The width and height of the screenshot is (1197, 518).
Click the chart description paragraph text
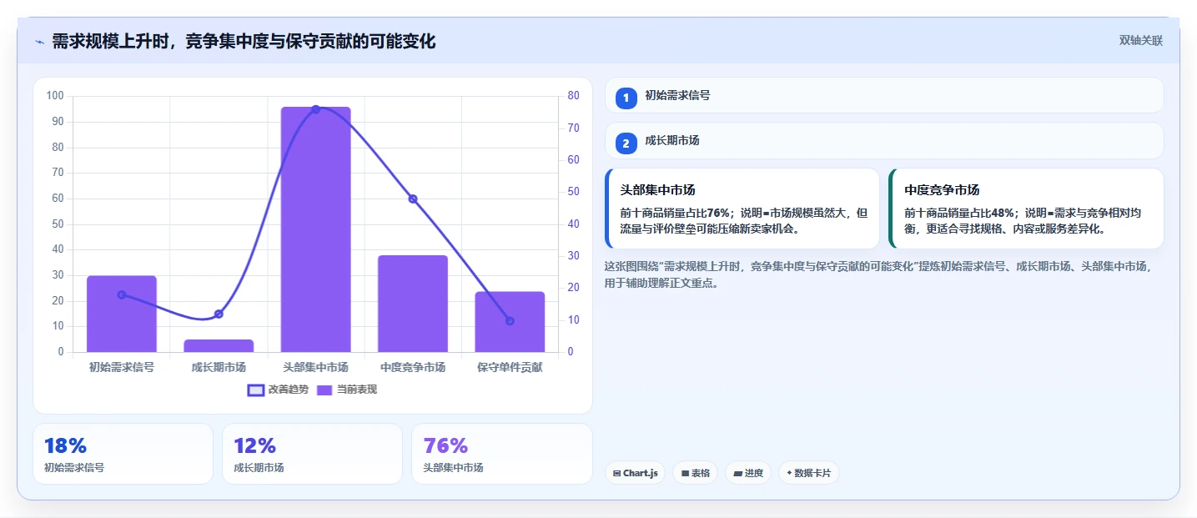pos(879,274)
